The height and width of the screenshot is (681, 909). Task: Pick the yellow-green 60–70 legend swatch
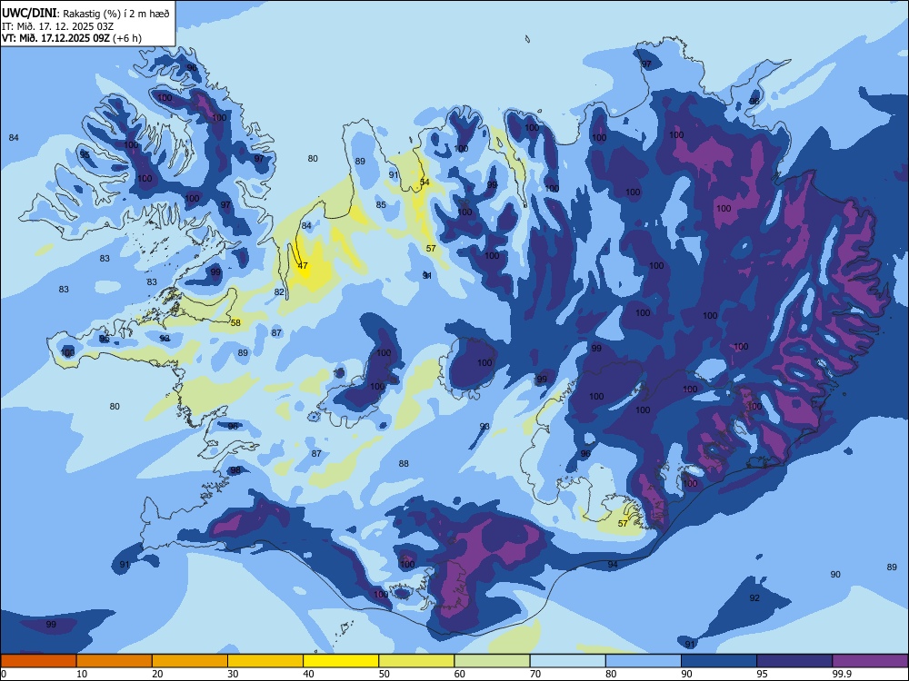pyautogui.click(x=492, y=661)
